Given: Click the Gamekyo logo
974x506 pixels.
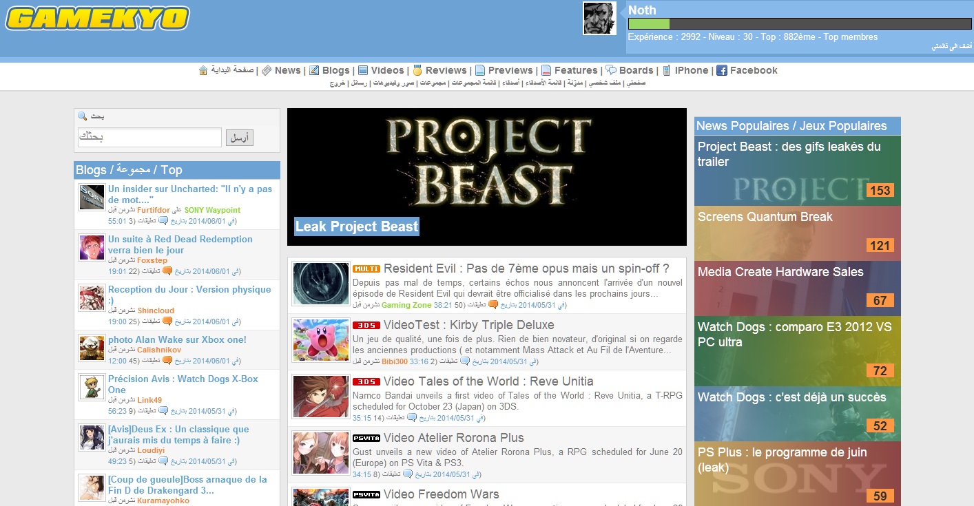Looking at the screenshot, I should pyautogui.click(x=98, y=19).
